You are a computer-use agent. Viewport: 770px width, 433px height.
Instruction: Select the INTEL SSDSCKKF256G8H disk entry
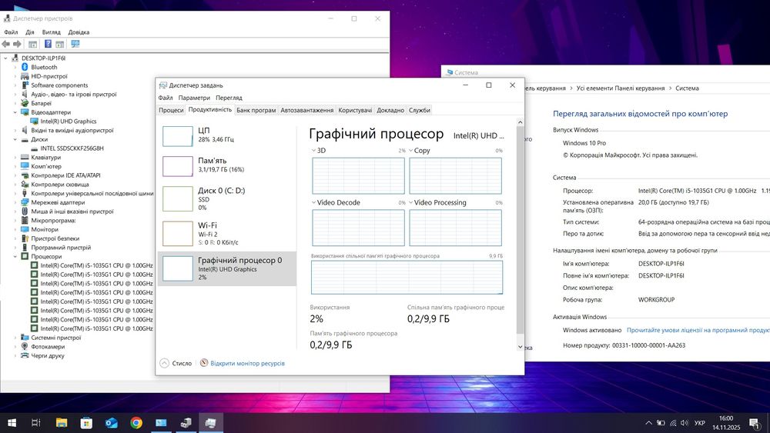click(x=72, y=148)
